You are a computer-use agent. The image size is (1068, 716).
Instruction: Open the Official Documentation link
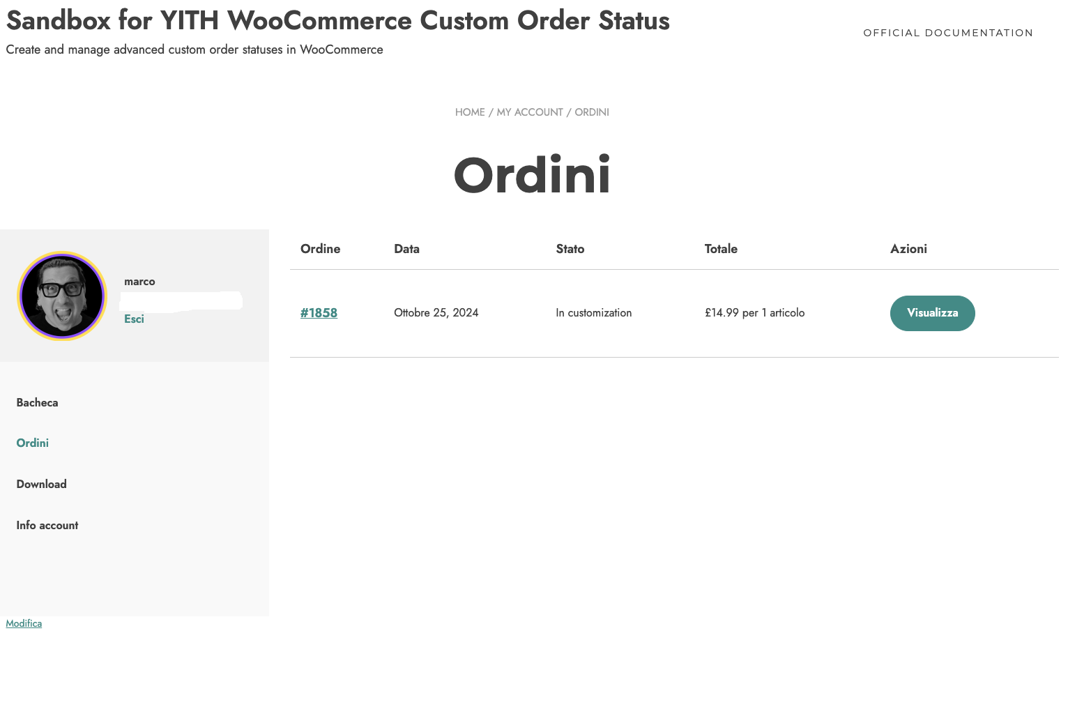tap(948, 33)
